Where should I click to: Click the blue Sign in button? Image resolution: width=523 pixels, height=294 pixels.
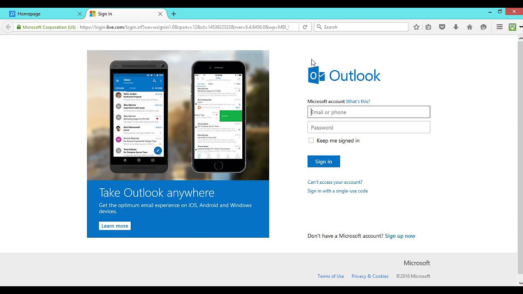(x=324, y=161)
